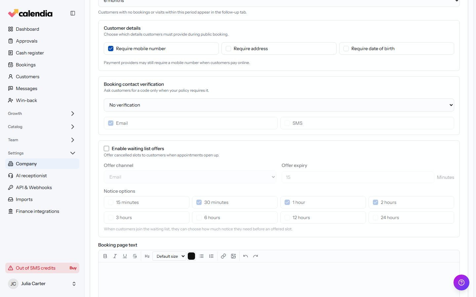Collapse the sidebar with the panel icon
Screen dimensions: 476x297
pos(73,13)
